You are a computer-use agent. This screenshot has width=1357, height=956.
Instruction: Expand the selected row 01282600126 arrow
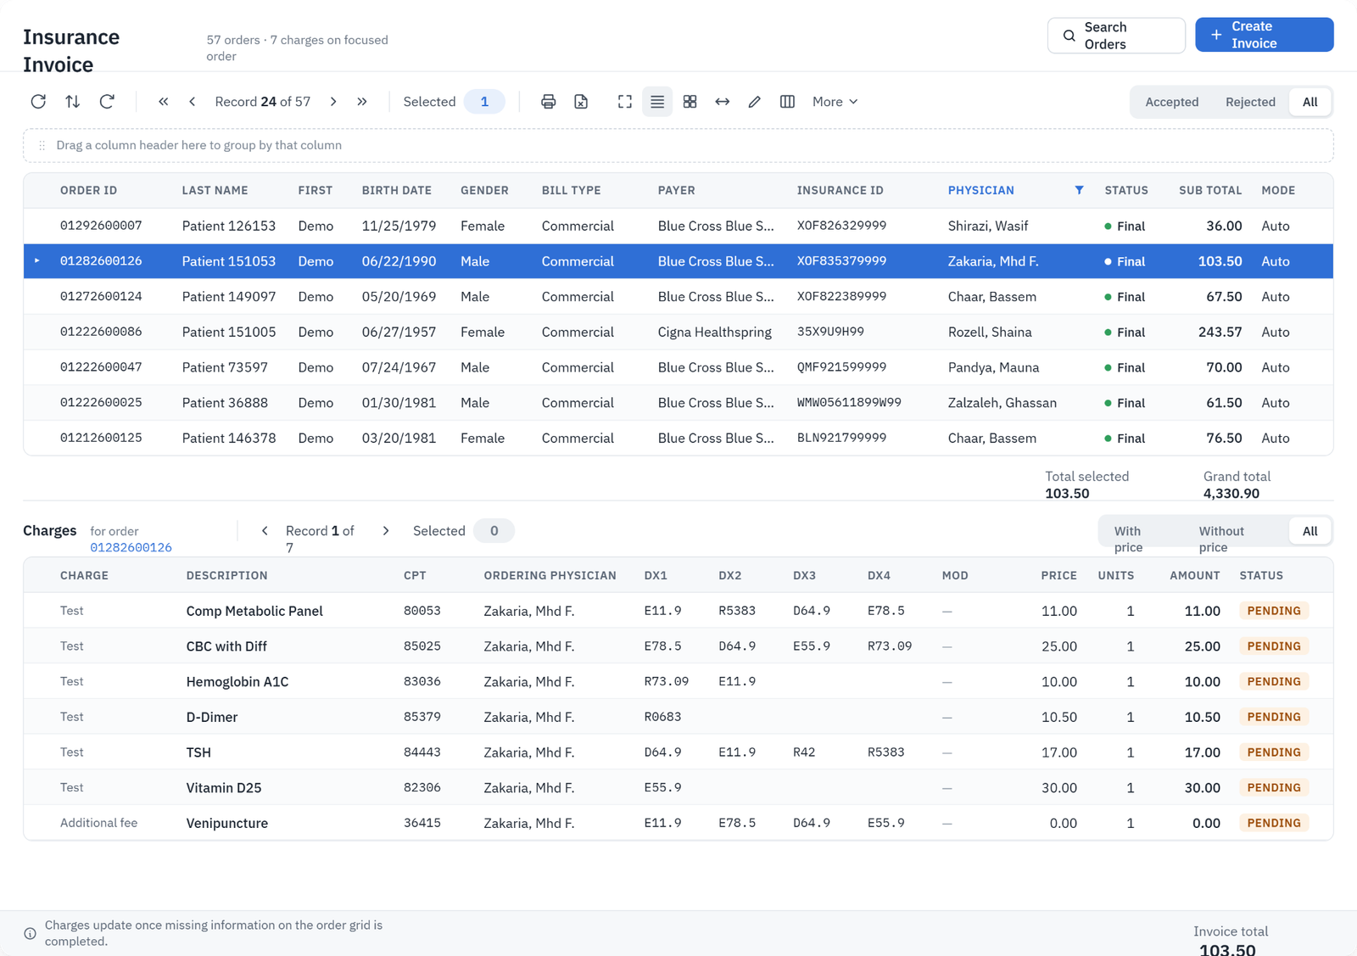tap(37, 261)
